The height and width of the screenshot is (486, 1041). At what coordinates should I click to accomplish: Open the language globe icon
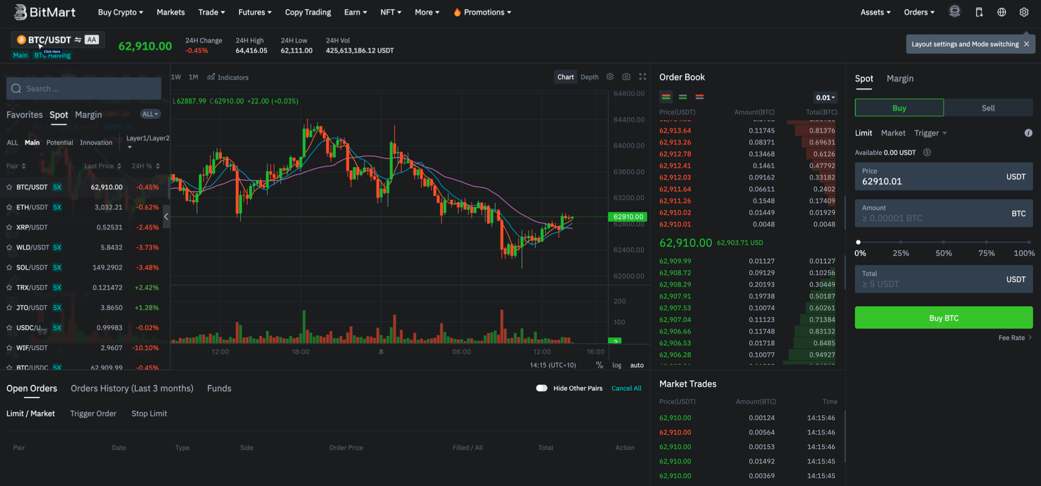1001,12
